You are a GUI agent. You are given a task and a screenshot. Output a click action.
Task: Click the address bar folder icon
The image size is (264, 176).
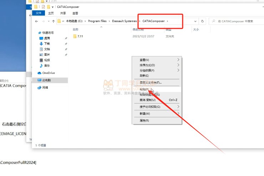coord(59,21)
